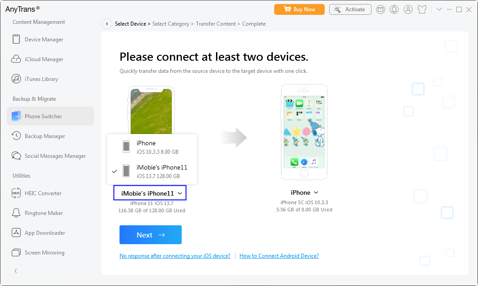Image resolution: width=478 pixels, height=286 pixels.
Task: Click the Complete breadcrumb step
Action: click(x=254, y=24)
